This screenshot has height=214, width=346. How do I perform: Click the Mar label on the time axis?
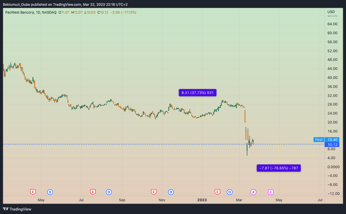tap(239, 200)
